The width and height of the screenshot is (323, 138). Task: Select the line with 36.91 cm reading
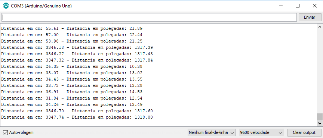(72, 92)
